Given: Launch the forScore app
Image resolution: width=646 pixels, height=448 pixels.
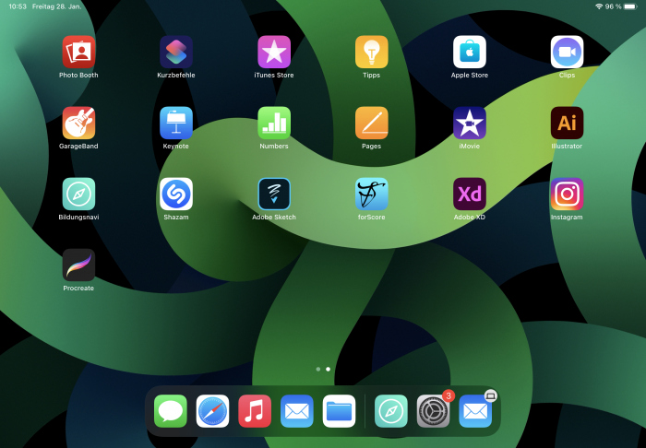Looking at the screenshot, I should 372,195.
